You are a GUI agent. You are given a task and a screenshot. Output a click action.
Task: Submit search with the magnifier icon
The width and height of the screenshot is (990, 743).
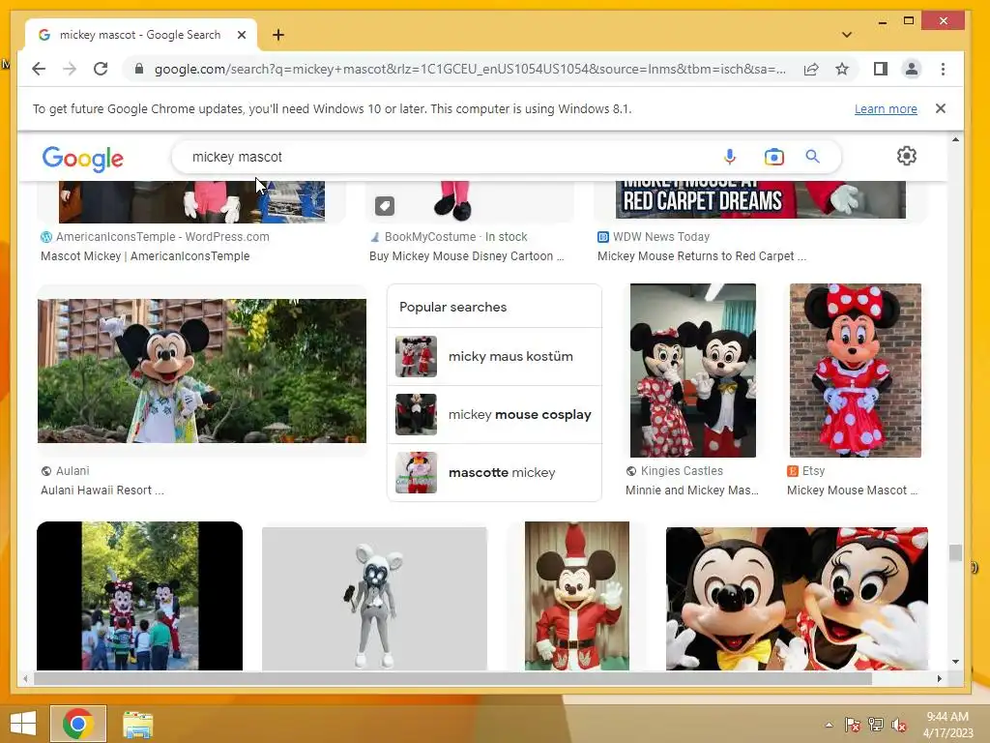(x=812, y=156)
